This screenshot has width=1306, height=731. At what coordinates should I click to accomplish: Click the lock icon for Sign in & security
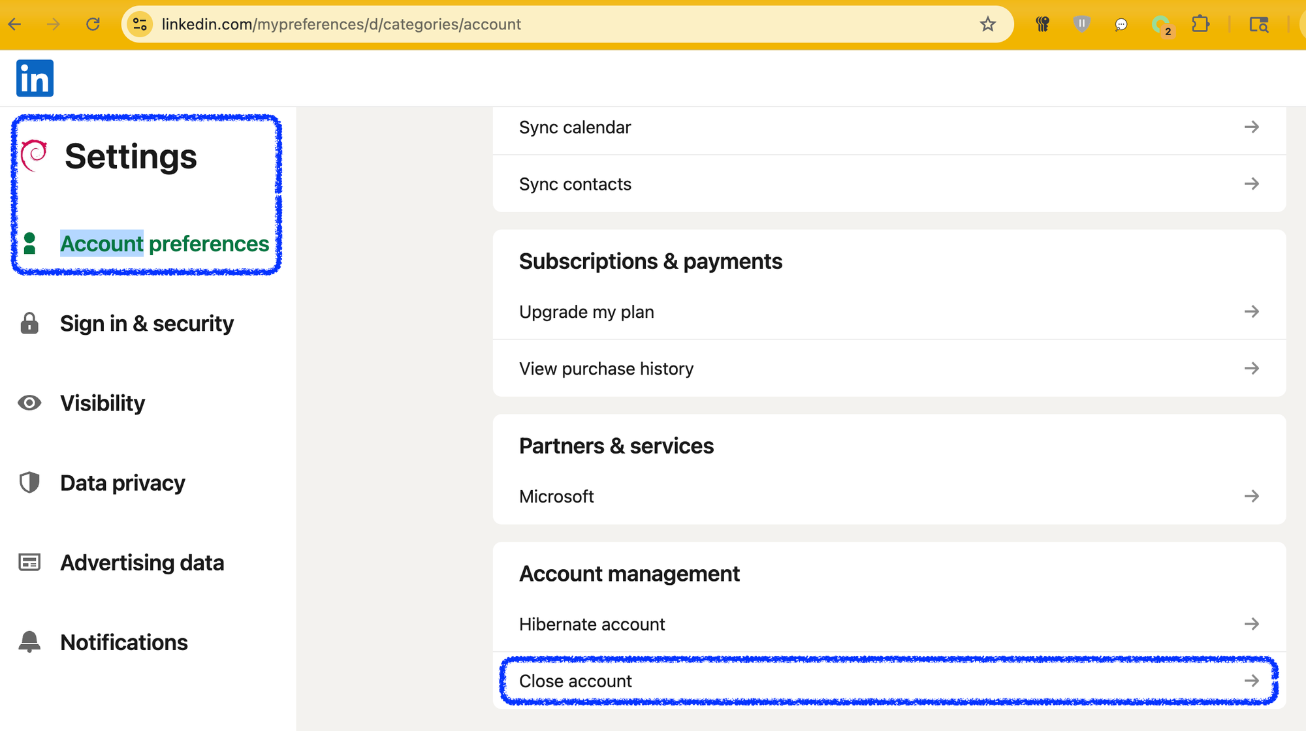(x=29, y=323)
